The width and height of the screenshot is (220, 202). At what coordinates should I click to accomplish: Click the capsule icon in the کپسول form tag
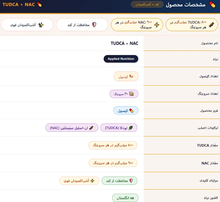(x=131, y=111)
